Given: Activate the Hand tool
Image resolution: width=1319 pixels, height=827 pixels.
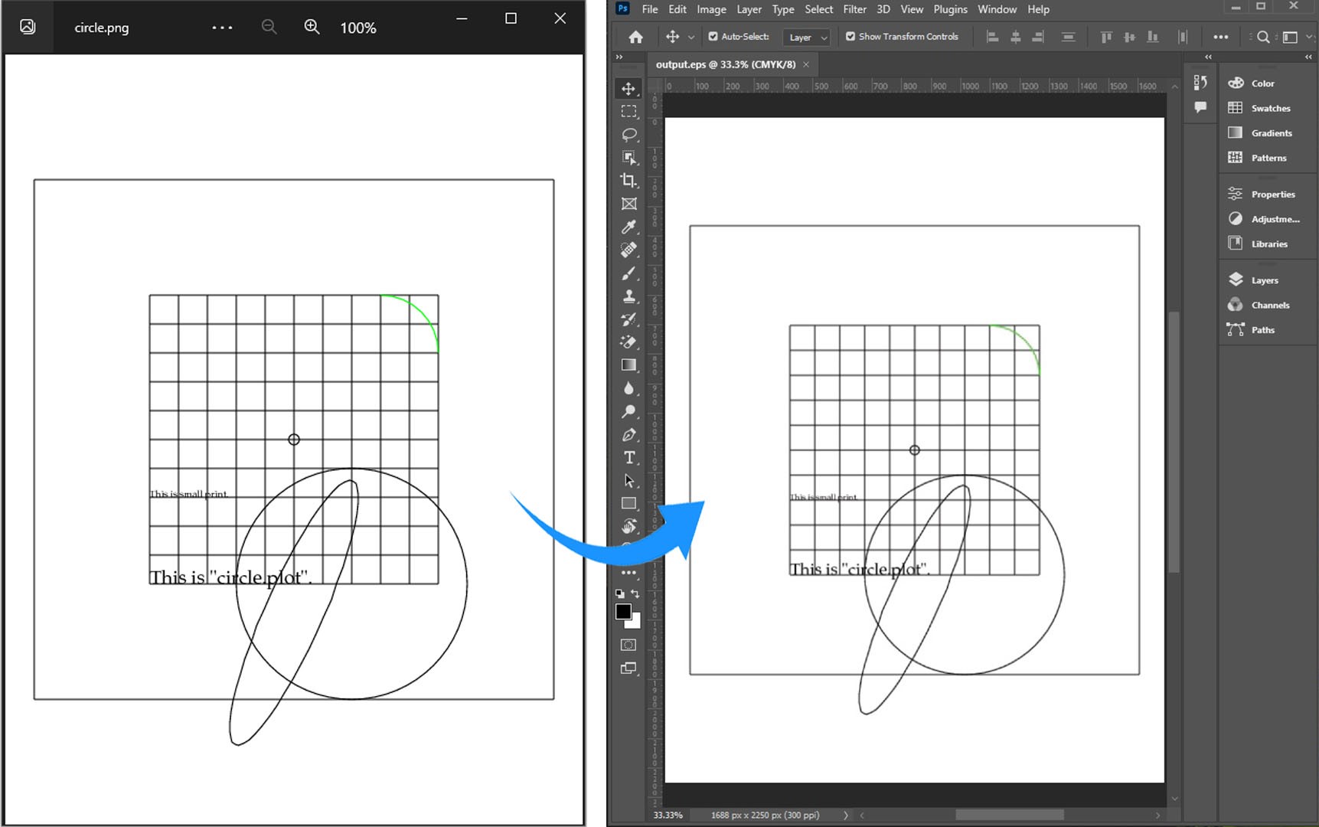Looking at the screenshot, I should tap(628, 525).
